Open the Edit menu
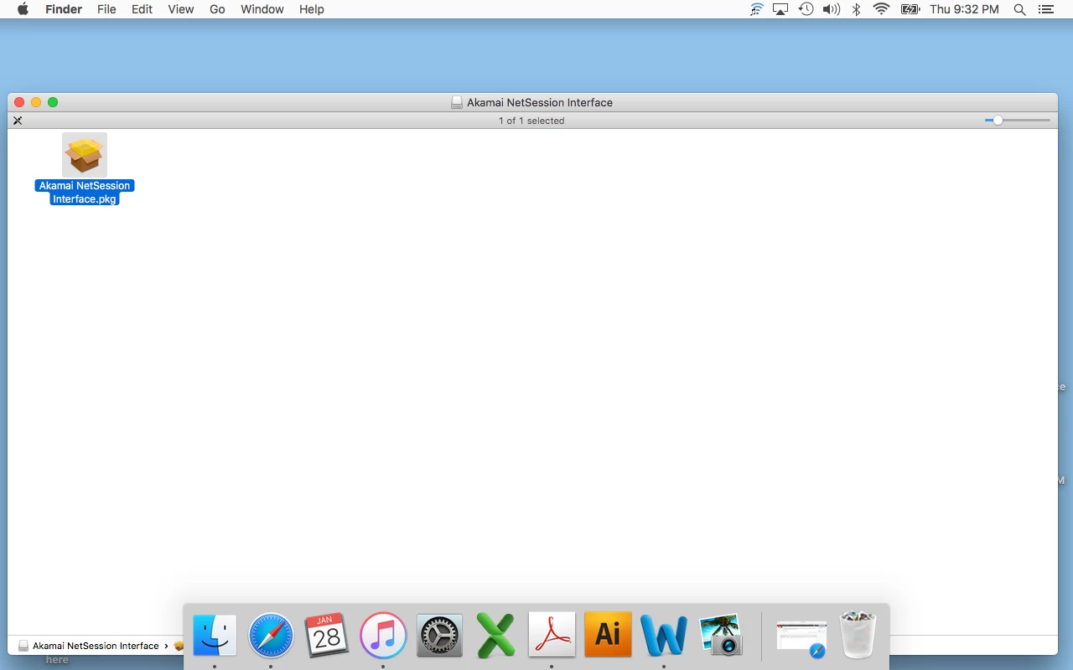The width and height of the screenshot is (1073, 670). click(x=142, y=9)
